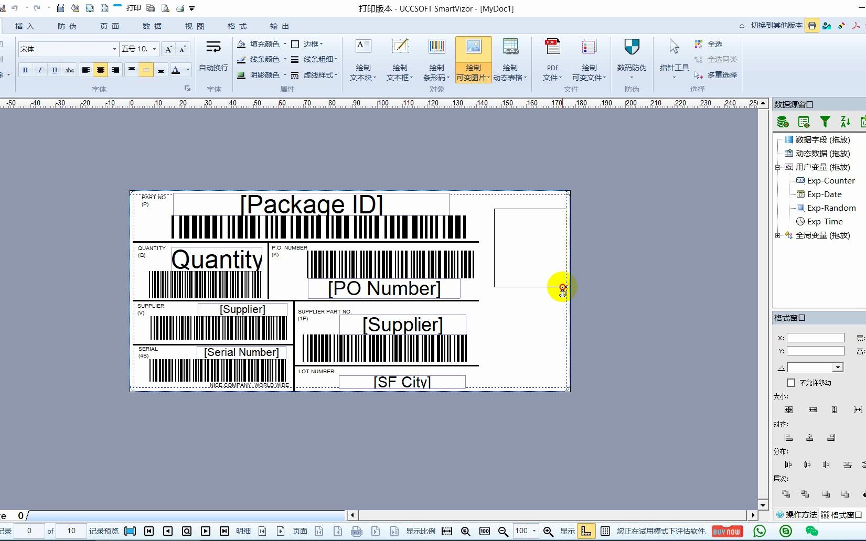Click 全选 select all
This screenshot has height=541, width=866.
(x=709, y=44)
